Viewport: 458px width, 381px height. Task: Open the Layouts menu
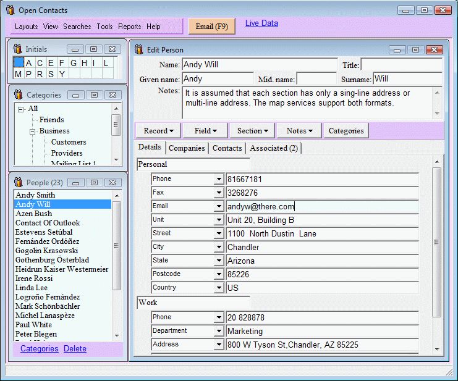tap(27, 27)
